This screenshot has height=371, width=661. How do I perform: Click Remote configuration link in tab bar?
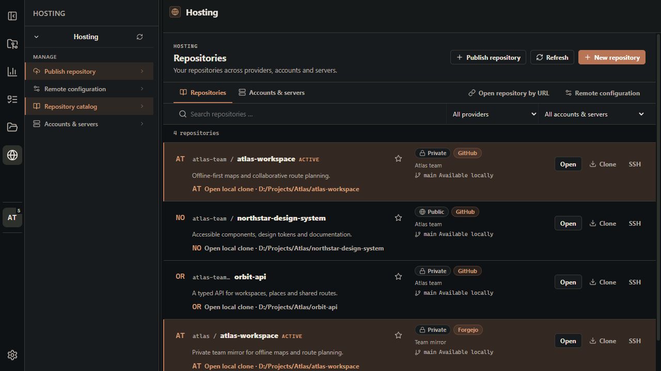pos(602,93)
